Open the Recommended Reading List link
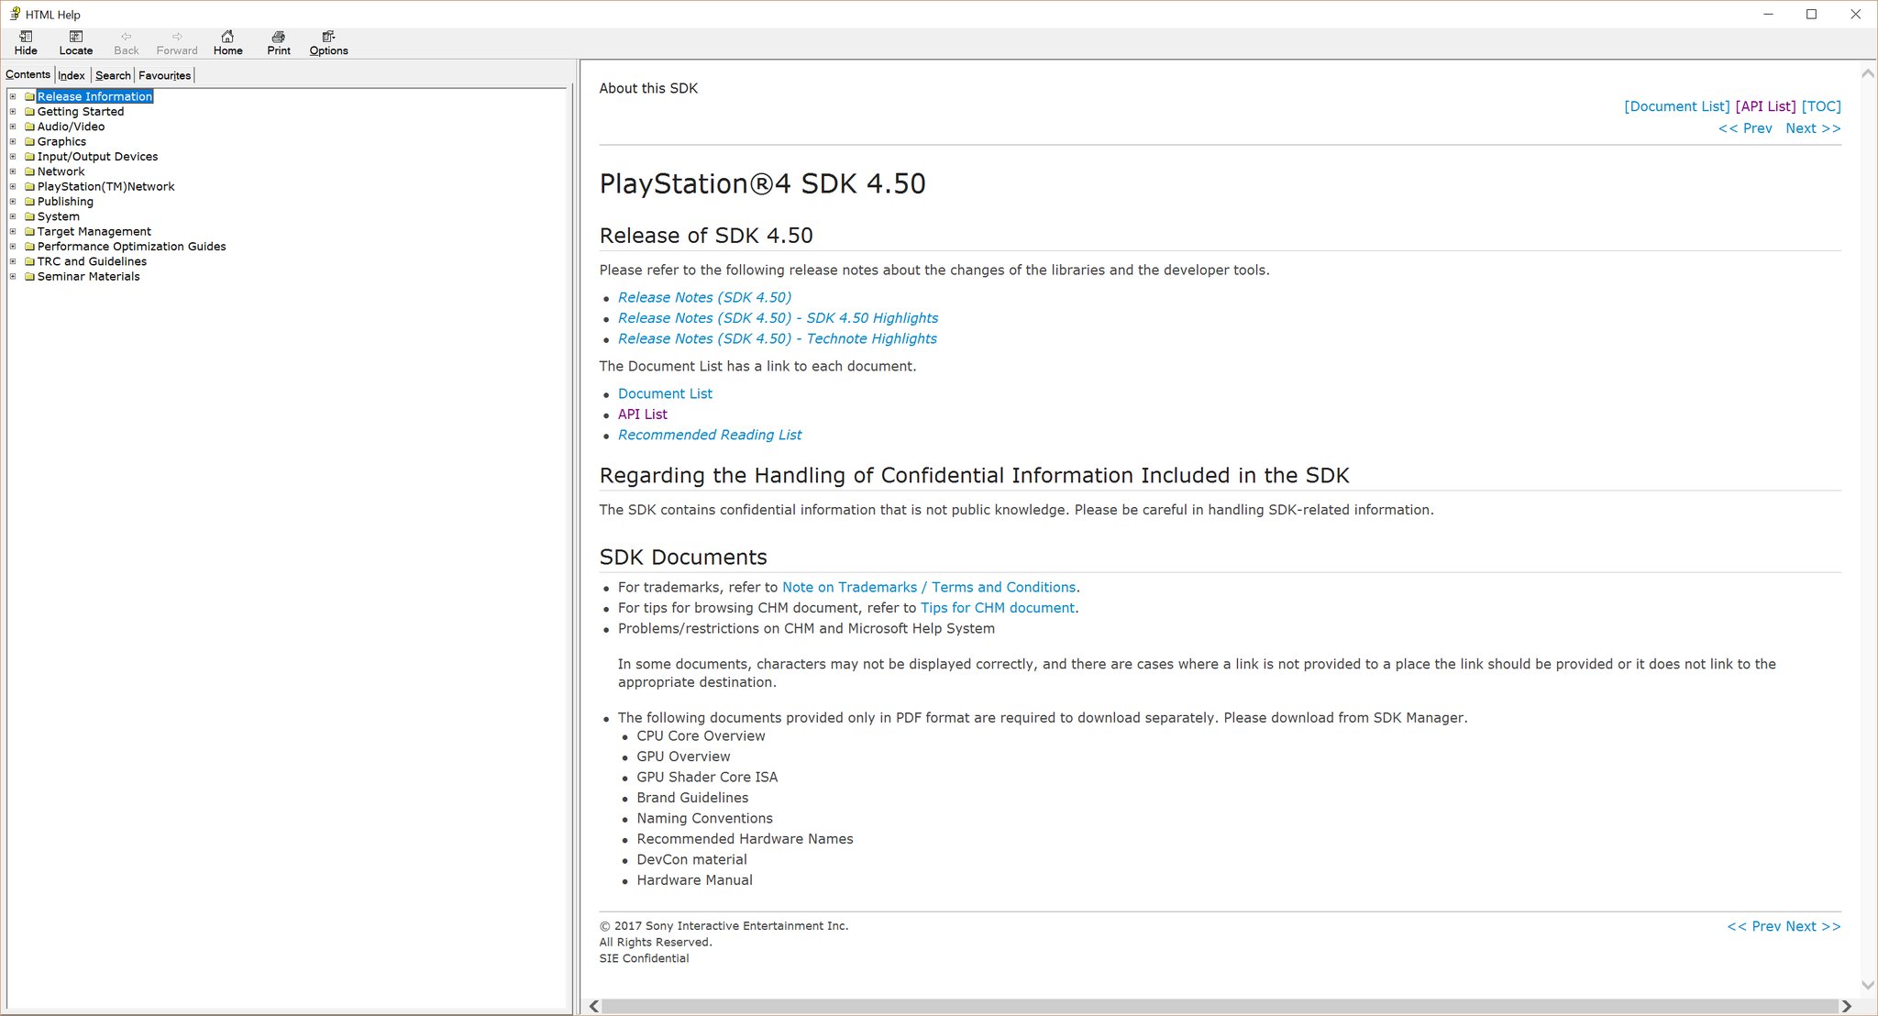This screenshot has height=1016, width=1878. pyautogui.click(x=710, y=435)
